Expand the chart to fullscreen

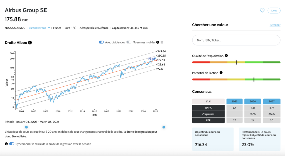162,42
